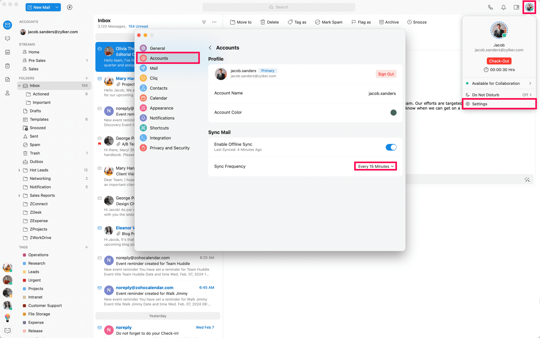Open the calendar icon in left rail

(x=8, y=52)
